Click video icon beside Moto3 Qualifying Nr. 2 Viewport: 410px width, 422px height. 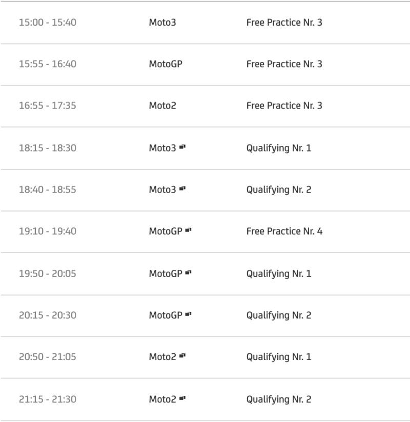(x=182, y=188)
